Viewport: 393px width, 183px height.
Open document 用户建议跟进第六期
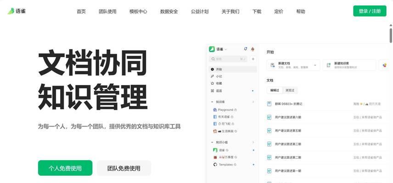point(288,117)
